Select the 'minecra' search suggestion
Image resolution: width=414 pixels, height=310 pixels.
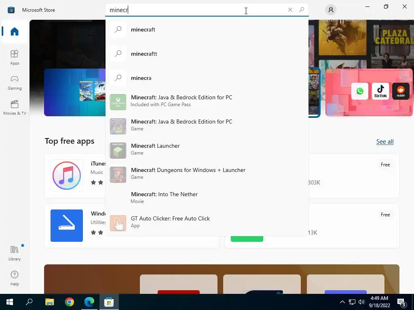point(207,78)
